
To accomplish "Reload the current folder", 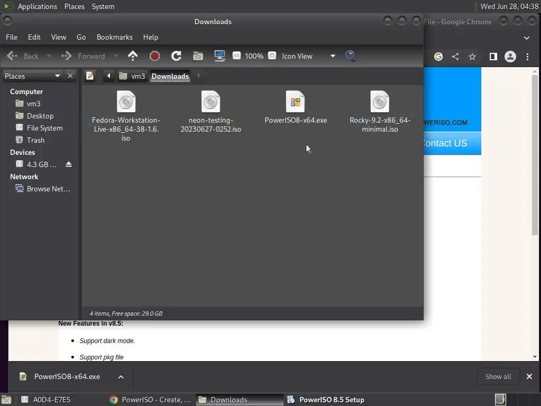I will coord(176,56).
